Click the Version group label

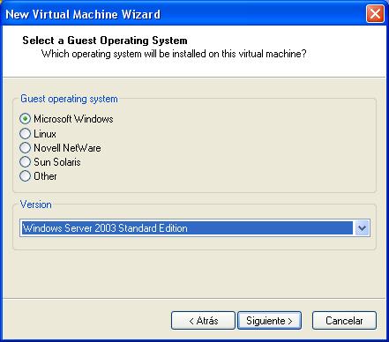pos(36,204)
